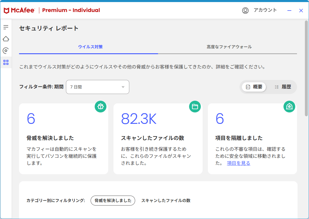Click the chevron in period dropdown
Screen dimensions: 309x219
coord(123,87)
